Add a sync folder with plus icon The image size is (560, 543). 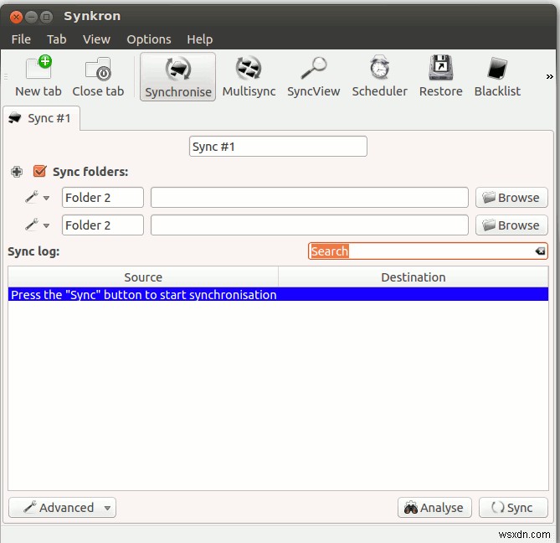coord(17,172)
